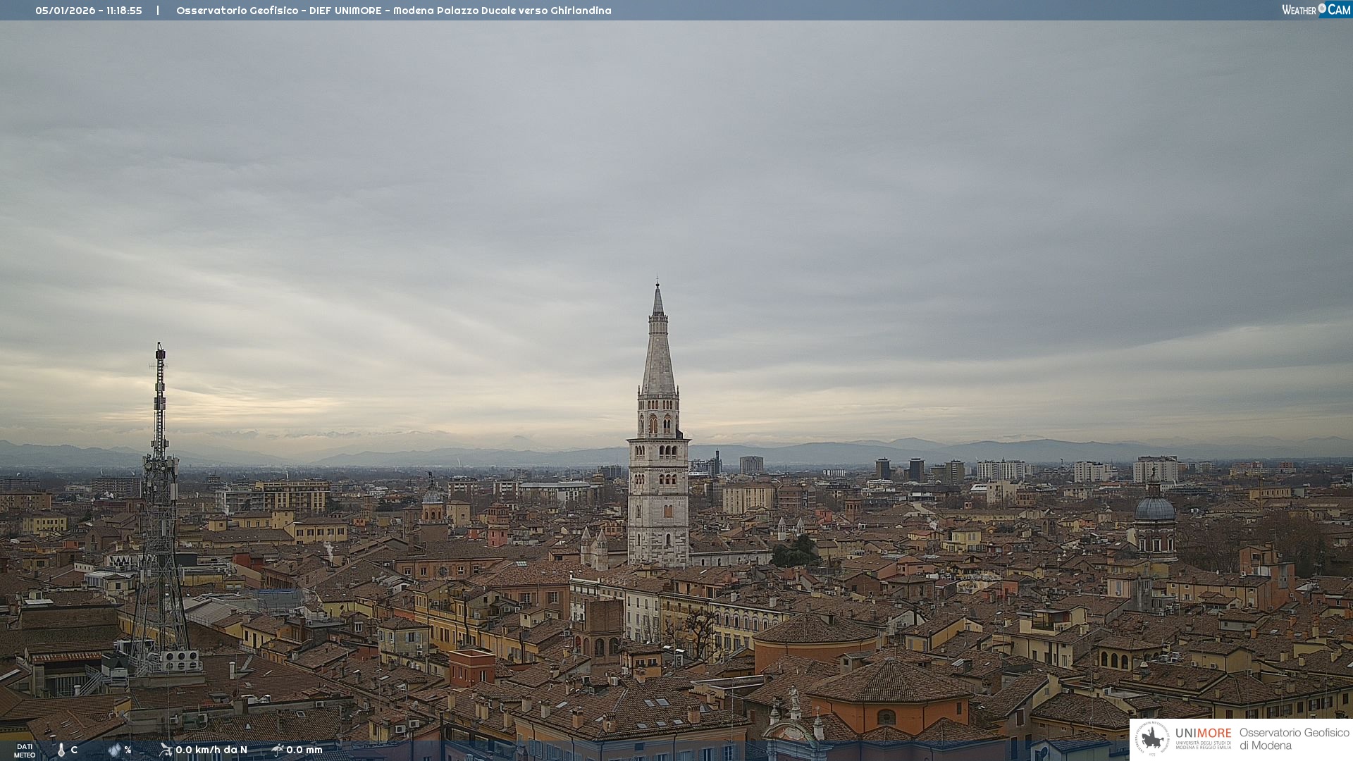Screen dimensions: 1353x761
Task: Click the camera lens icon in WeatherCam logo
Action: (1322, 8)
